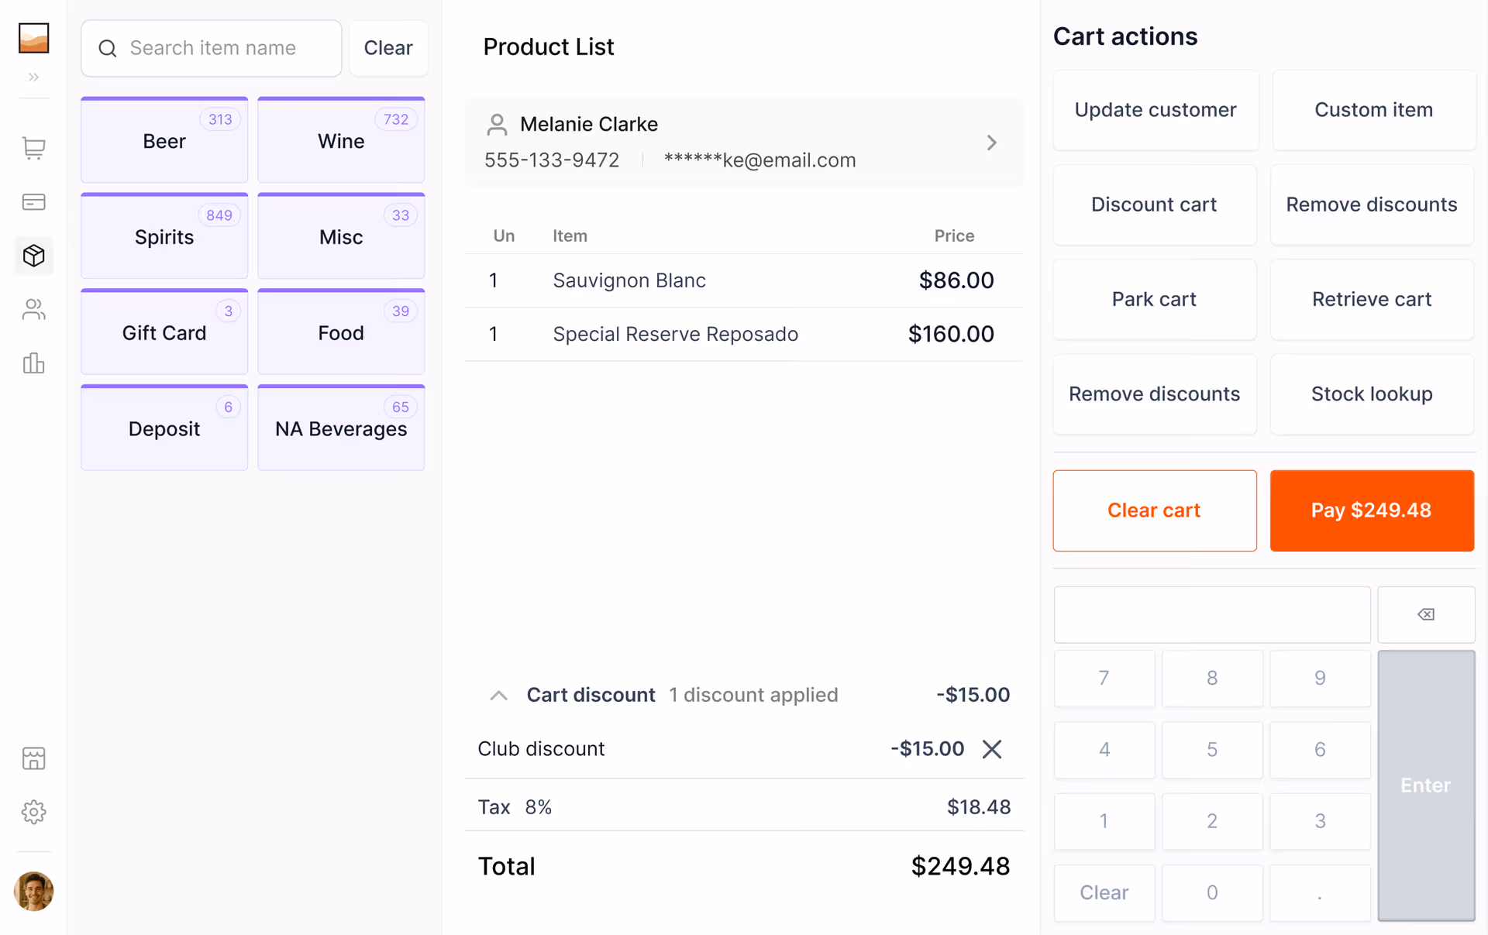This screenshot has height=935, width=1488.
Task: Collapse the Cart discount section
Action: point(498,696)
